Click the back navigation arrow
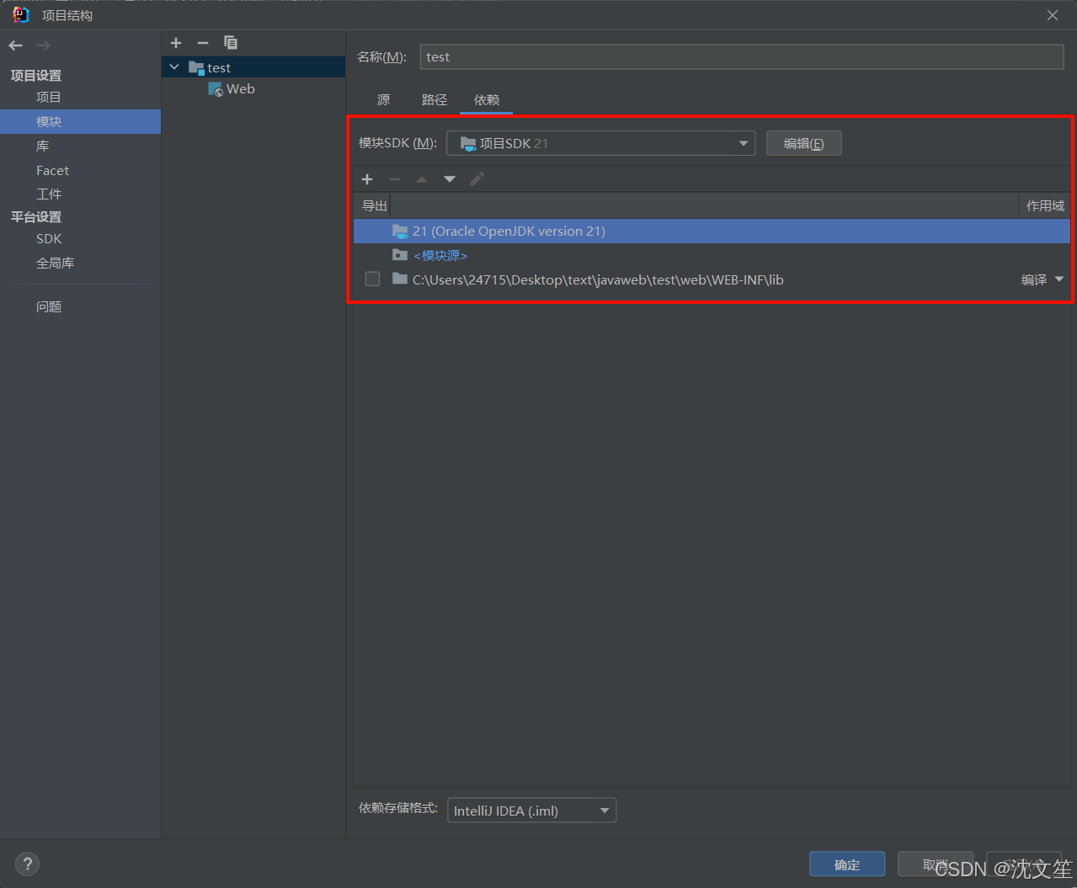The width and height of the screenshot is (1077, 888). 16,45
